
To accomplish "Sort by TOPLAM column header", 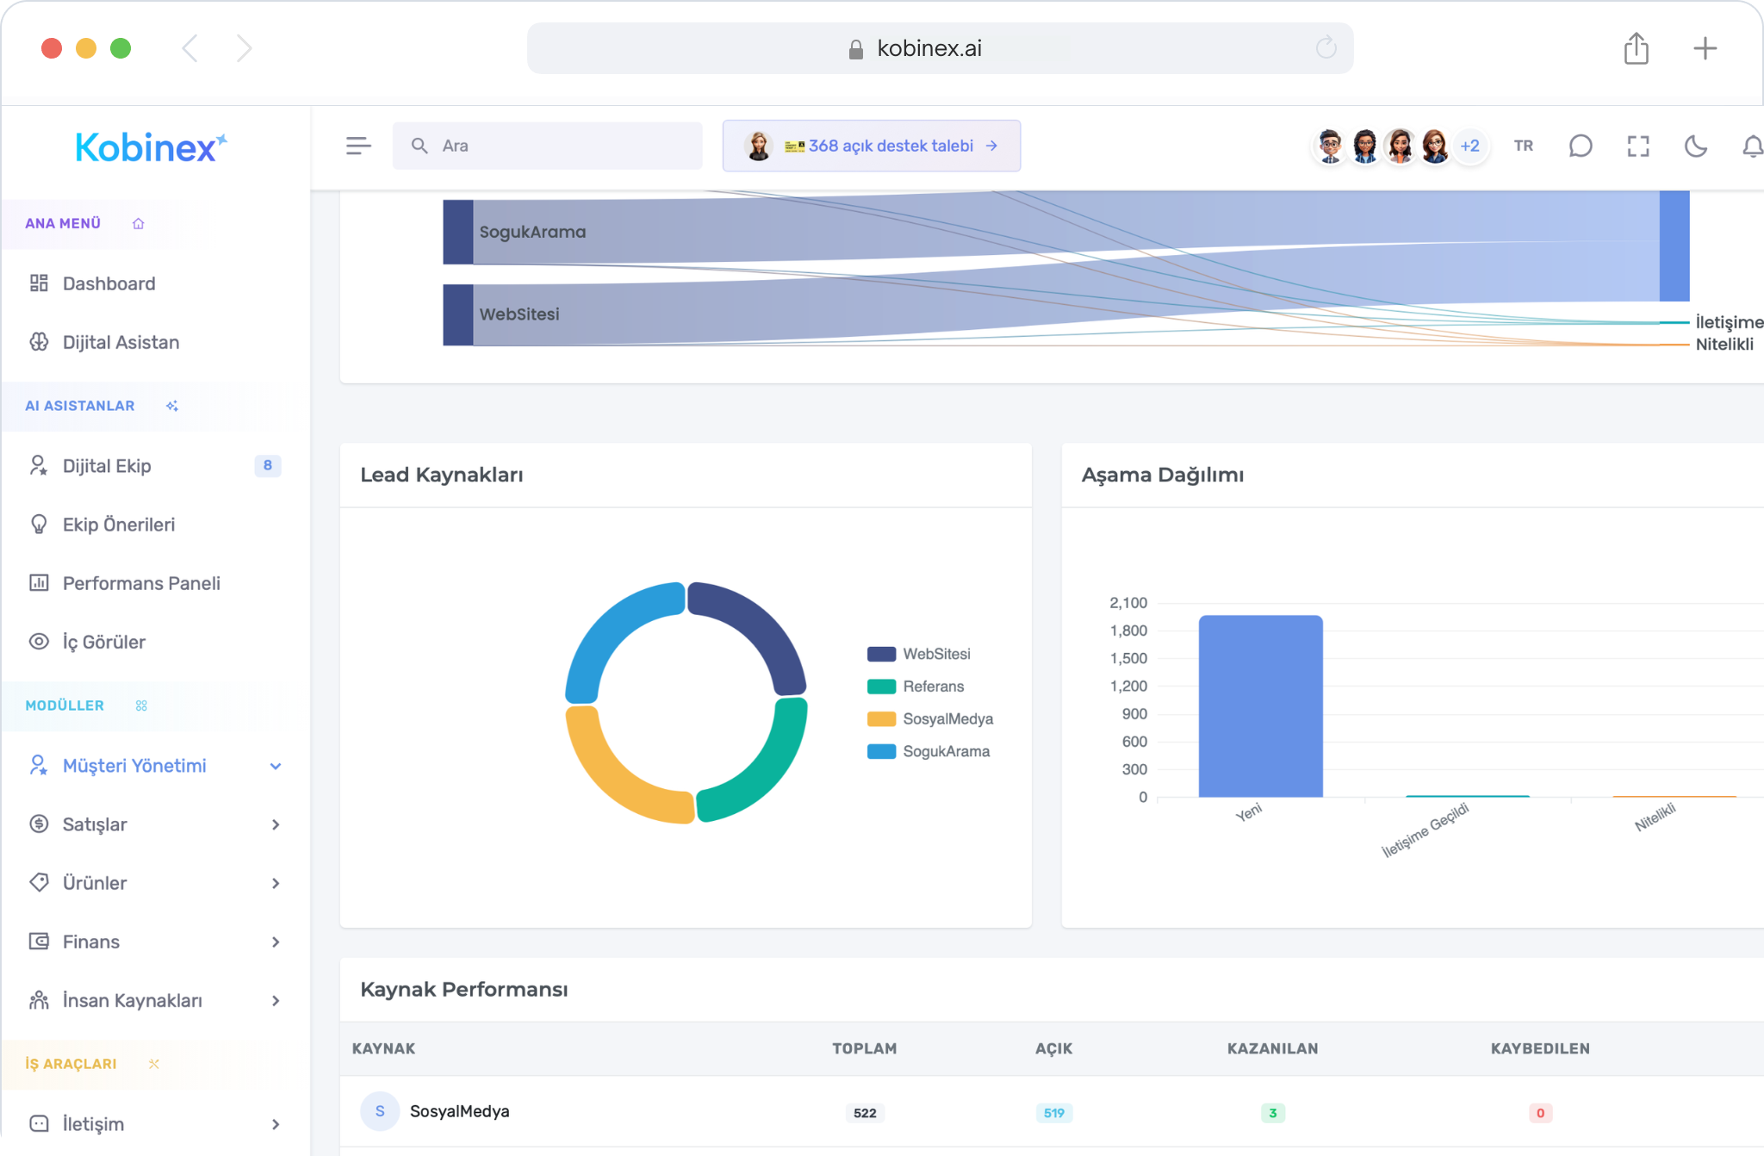I will click(x=865, y=1048).
